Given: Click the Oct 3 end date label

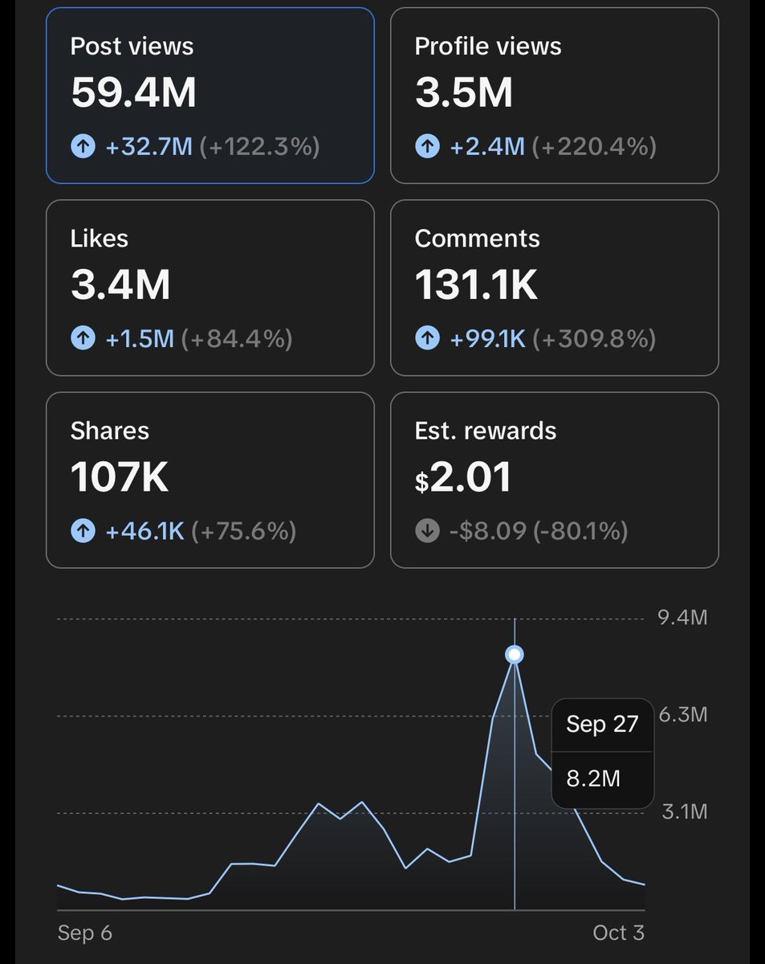Looking at the screenshot, I should click(618, 933).
